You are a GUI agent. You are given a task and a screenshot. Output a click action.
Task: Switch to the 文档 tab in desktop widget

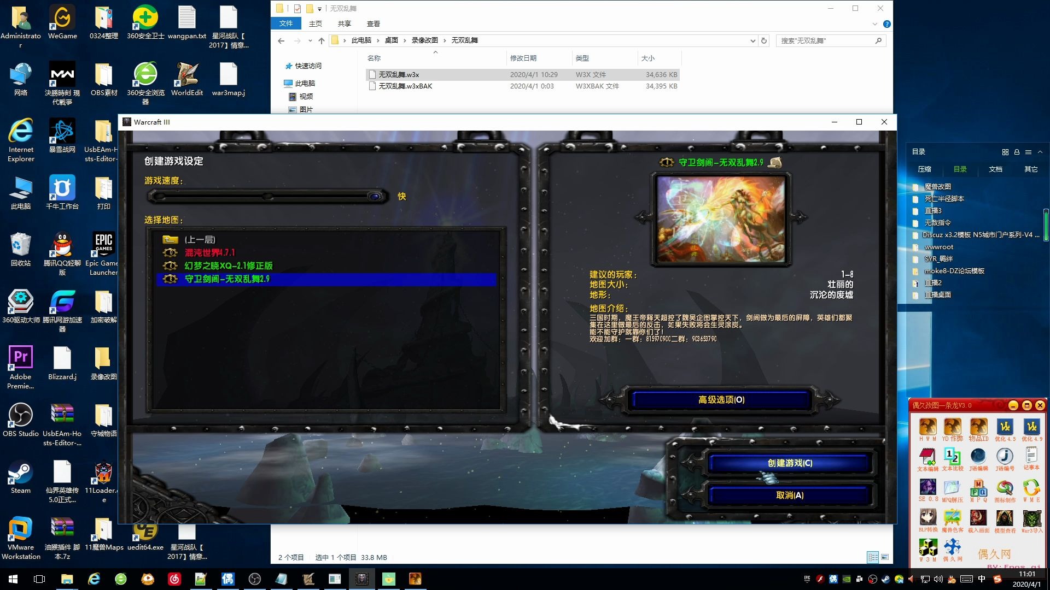[x=995, y=169]
